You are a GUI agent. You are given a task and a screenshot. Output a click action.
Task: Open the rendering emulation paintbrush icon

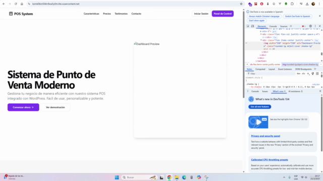click(x=313, y=74)
